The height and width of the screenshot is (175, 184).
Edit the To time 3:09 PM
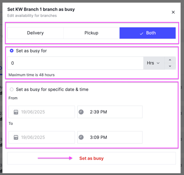110,137
